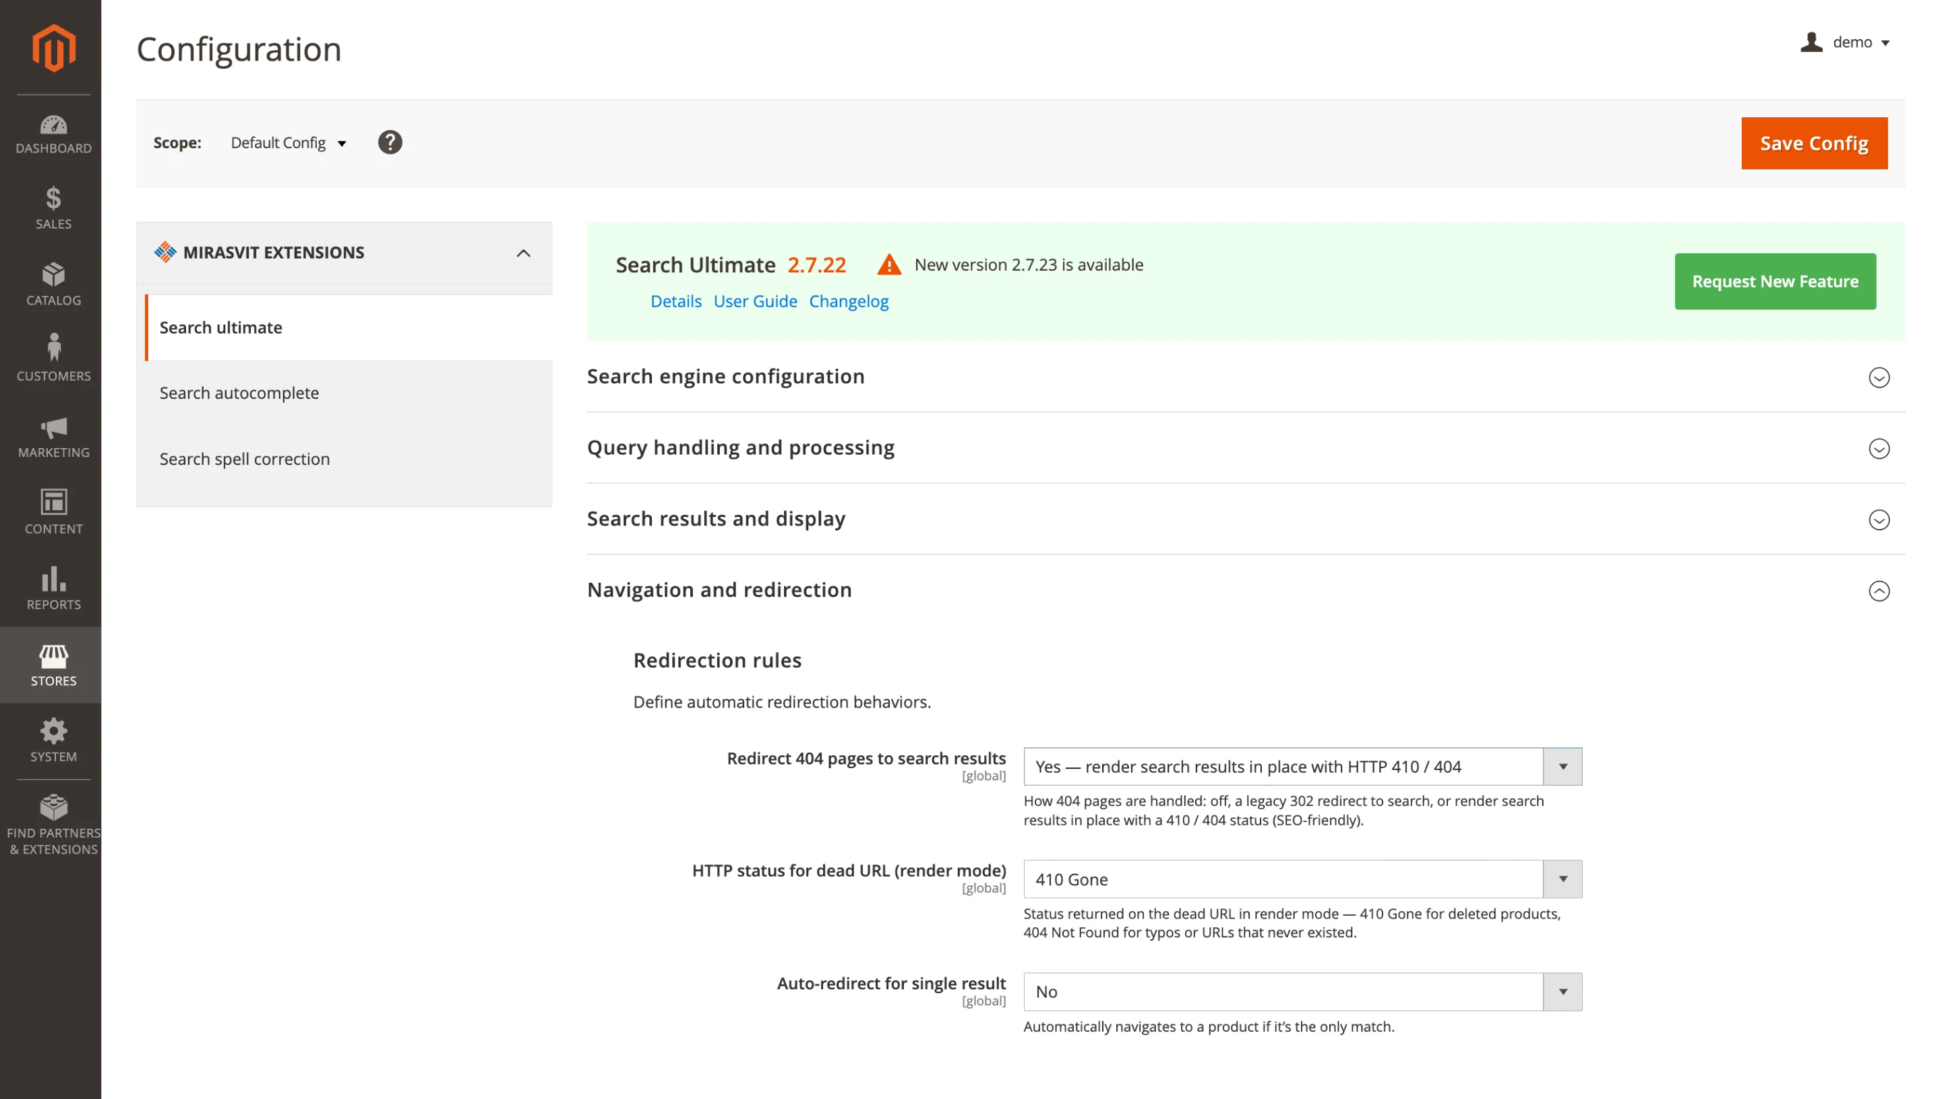This screenshot has width=1940, height=1099.
Task: Open Auto-redirect for single result dropdown
Action: 1302,991
